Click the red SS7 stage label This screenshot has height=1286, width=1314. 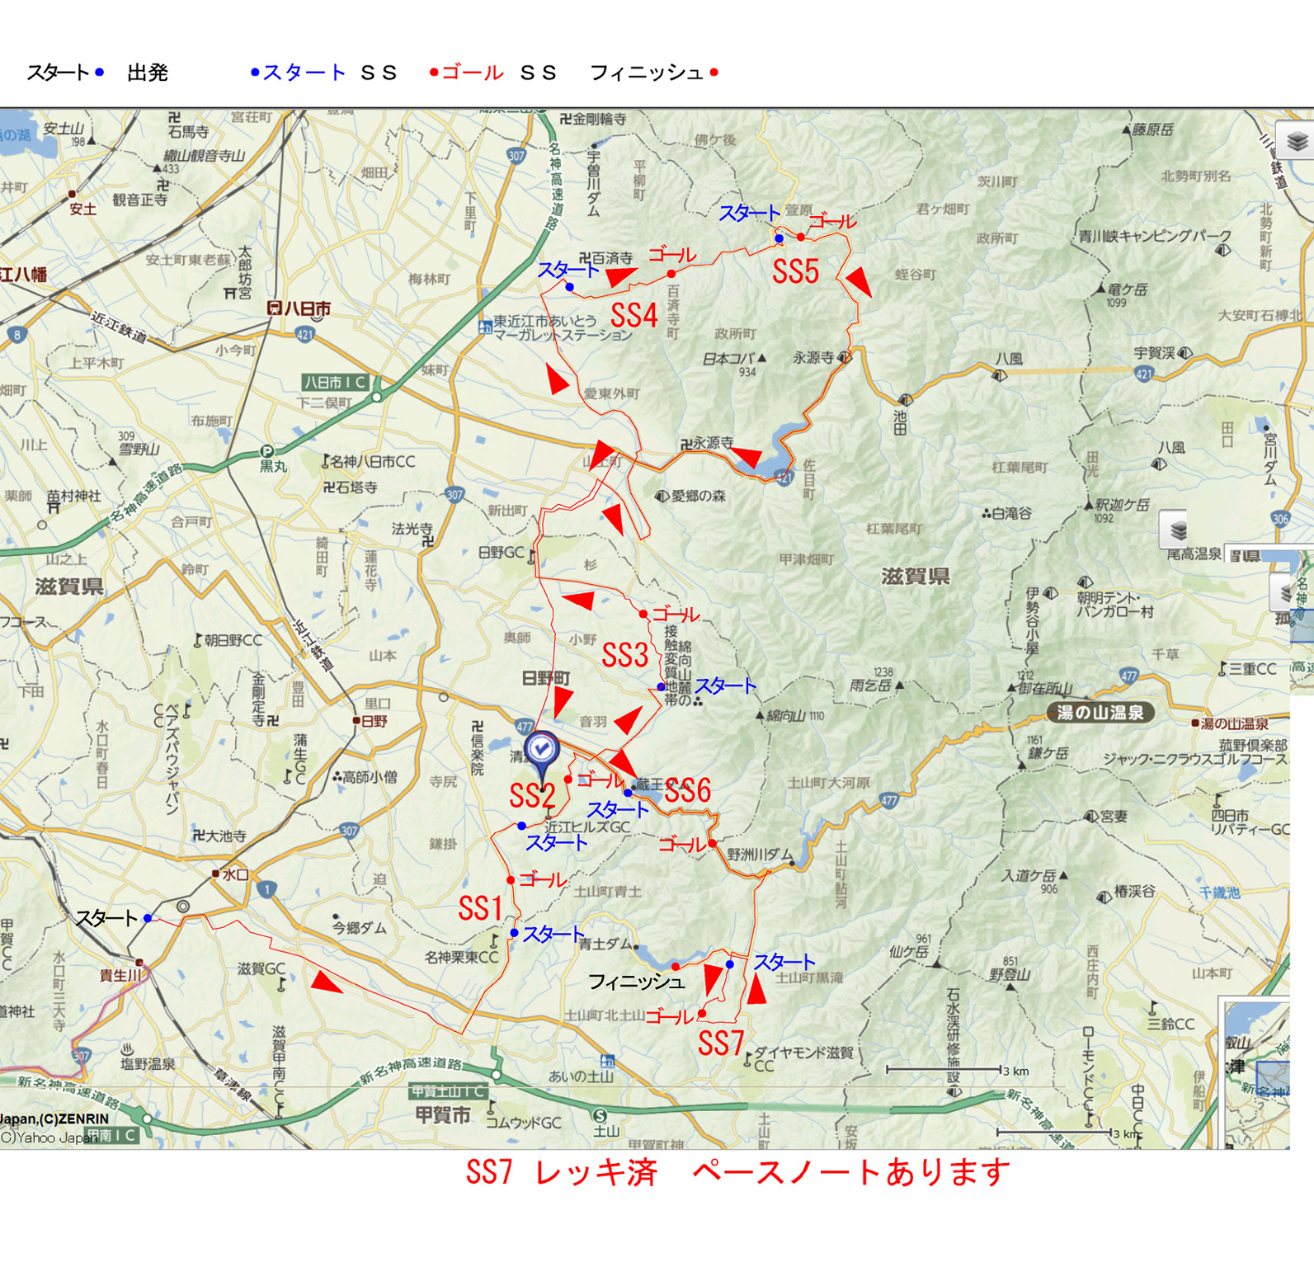click(720, 1043)
